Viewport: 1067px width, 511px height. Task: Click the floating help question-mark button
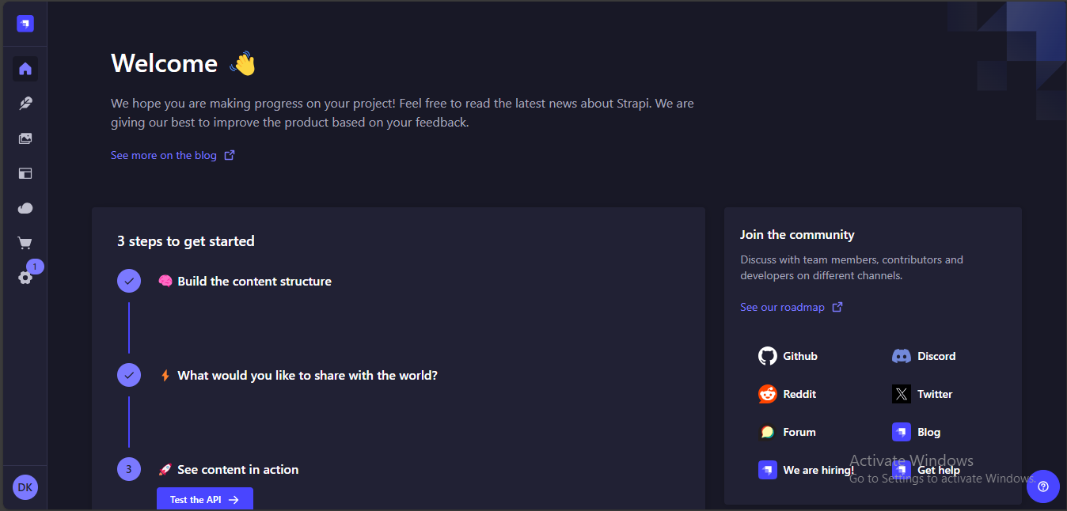pyautogui.click(x=1042, y=486)
